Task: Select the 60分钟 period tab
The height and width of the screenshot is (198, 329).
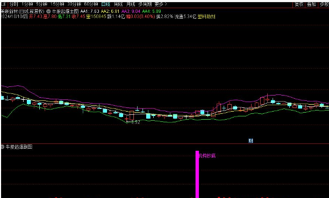Action: click(91, 4)
